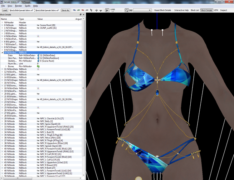
Task: Toggle the KFM panel
Action: coord(216,10)
